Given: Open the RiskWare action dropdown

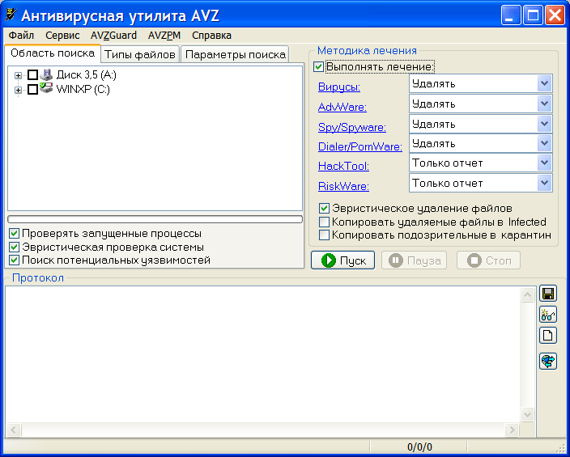Looking at the screenshot, I should [x=544, y=183].
